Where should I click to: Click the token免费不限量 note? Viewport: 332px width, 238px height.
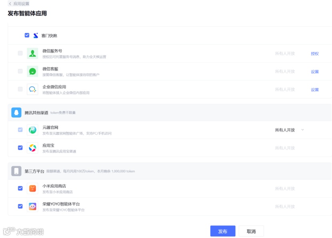(x=63, y=113)
